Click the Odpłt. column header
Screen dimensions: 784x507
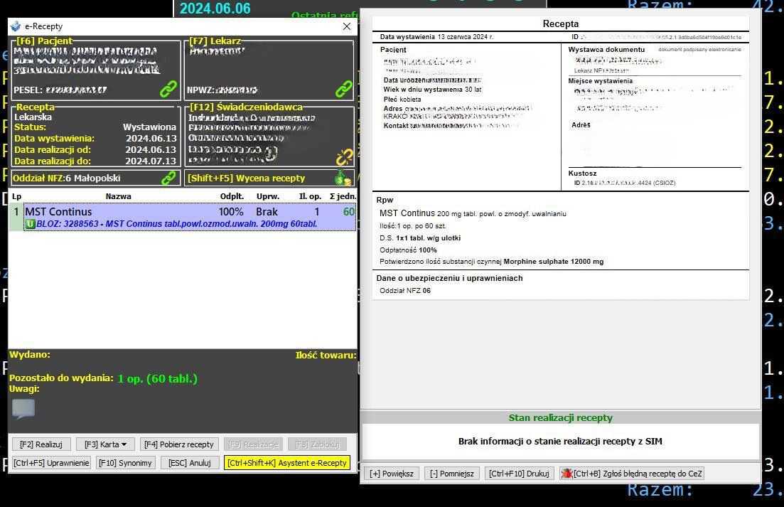[x=232, y=196]
